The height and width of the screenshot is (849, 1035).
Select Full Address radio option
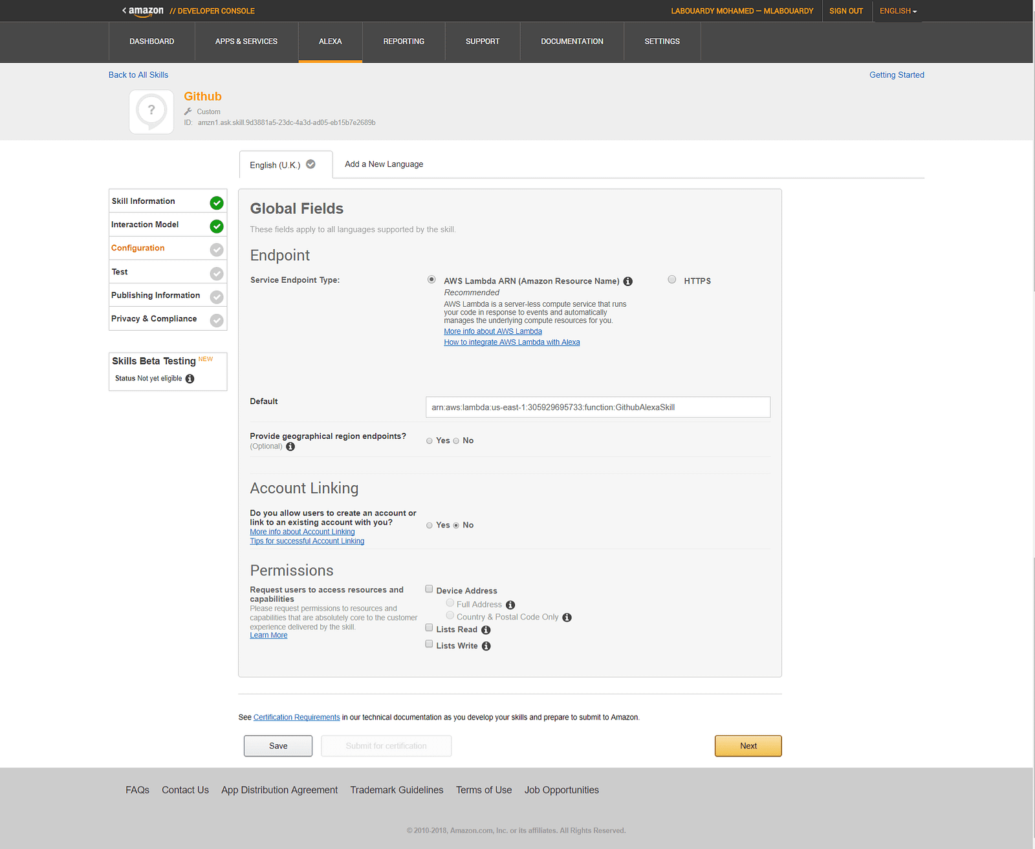450,602
